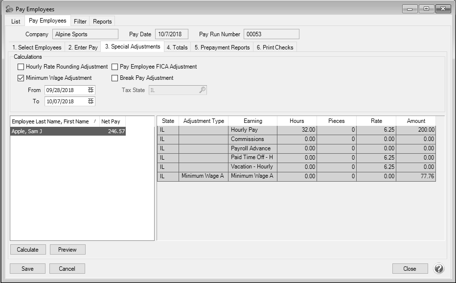Image resolution: width=456 pixels, height=283 pixels.
Task: Click the Preview button
Action: click(68, 250)
